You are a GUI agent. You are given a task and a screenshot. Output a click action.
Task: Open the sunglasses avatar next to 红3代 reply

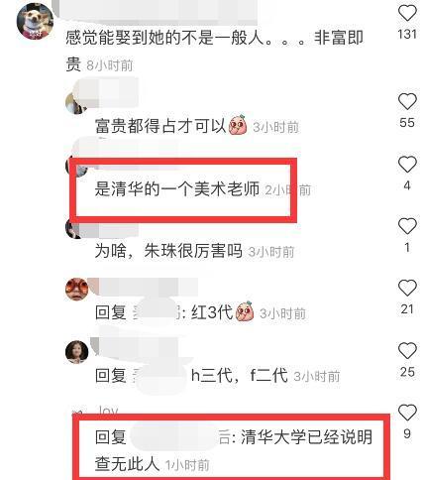tap(76, 290)
